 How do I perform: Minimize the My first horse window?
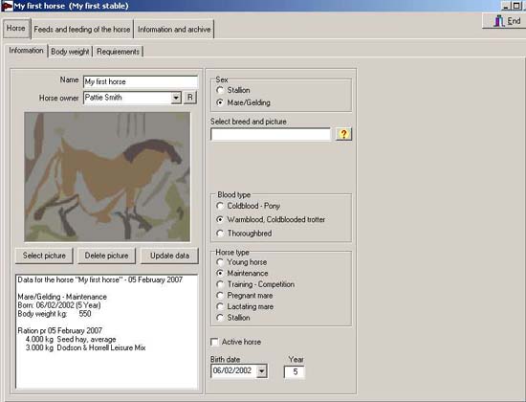click(x=506, y=6)
